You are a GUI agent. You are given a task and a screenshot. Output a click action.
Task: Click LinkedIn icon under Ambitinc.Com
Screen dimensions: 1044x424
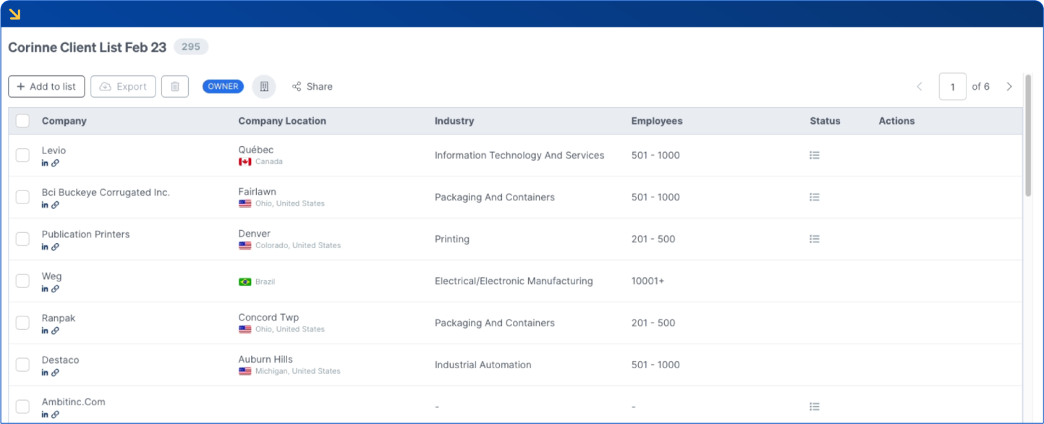pos(45,415)
